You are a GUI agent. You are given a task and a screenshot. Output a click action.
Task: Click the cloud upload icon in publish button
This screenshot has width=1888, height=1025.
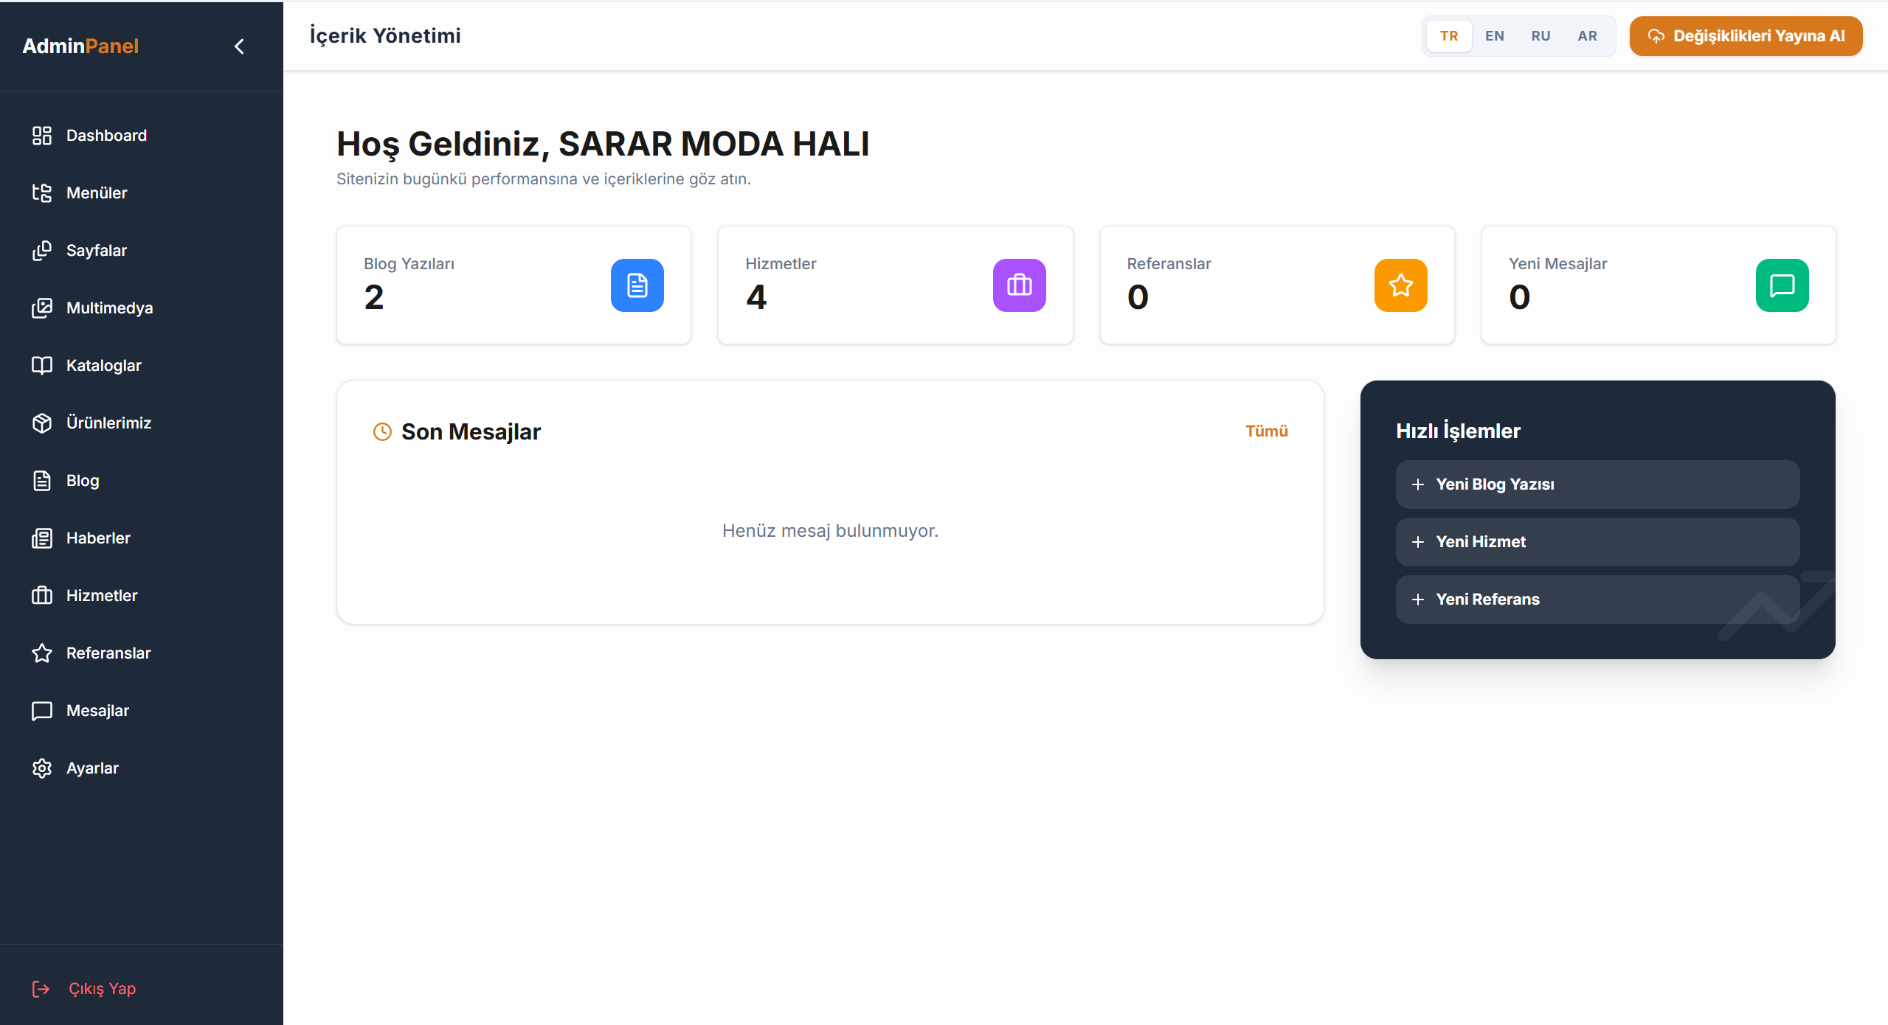click(1656, 36)
